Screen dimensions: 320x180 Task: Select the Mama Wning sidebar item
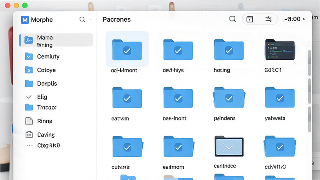56,40
